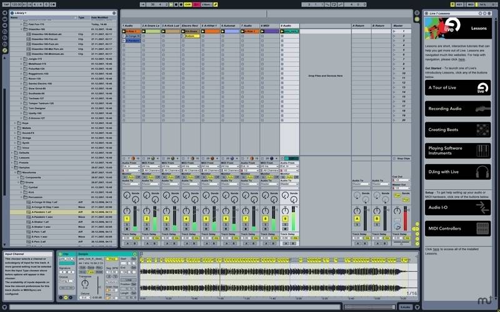Open the Library browser title dropdown
Image resolution: width=500 pixels, height=312 pixels.
point(21,13)
